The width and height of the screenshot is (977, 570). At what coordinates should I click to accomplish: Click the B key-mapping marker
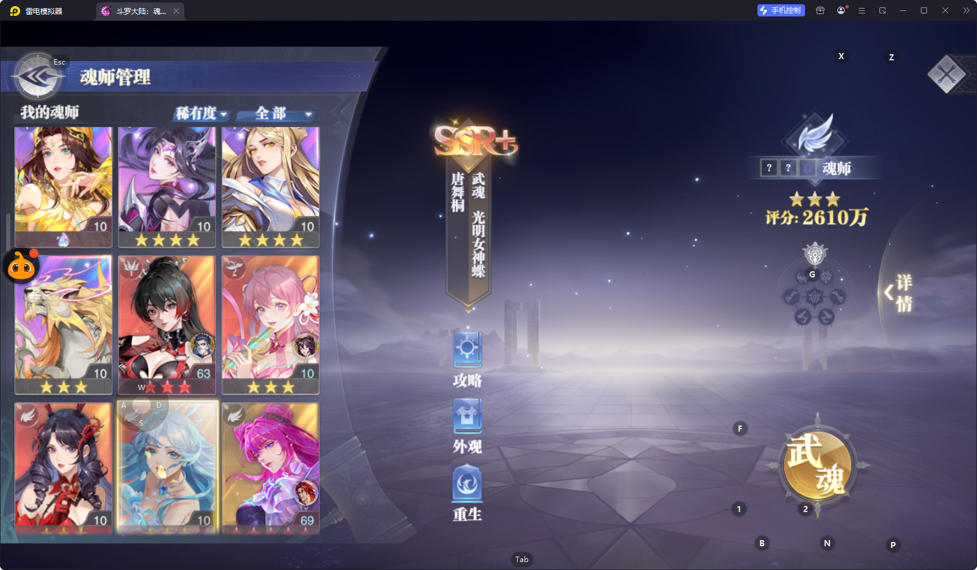tap(762, 543)
